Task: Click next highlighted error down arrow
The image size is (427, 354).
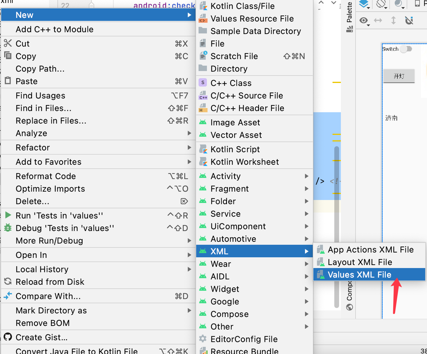Action: (x=334, y=2)
